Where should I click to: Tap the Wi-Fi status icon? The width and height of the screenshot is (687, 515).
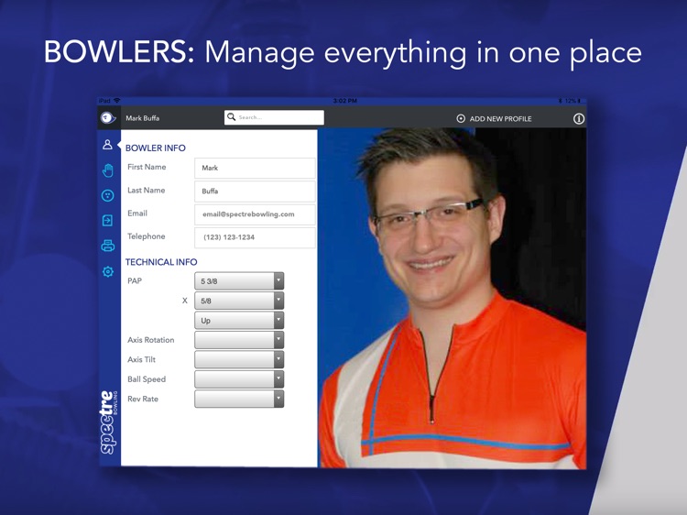(117, 101)
